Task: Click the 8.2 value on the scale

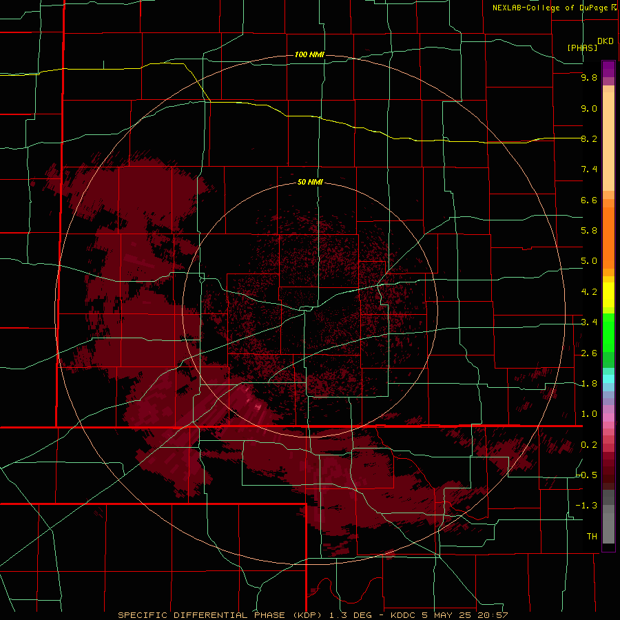Action: click(x=589, y=138)
